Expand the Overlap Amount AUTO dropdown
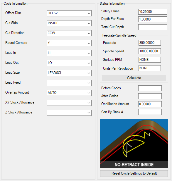 pos(69,93)
